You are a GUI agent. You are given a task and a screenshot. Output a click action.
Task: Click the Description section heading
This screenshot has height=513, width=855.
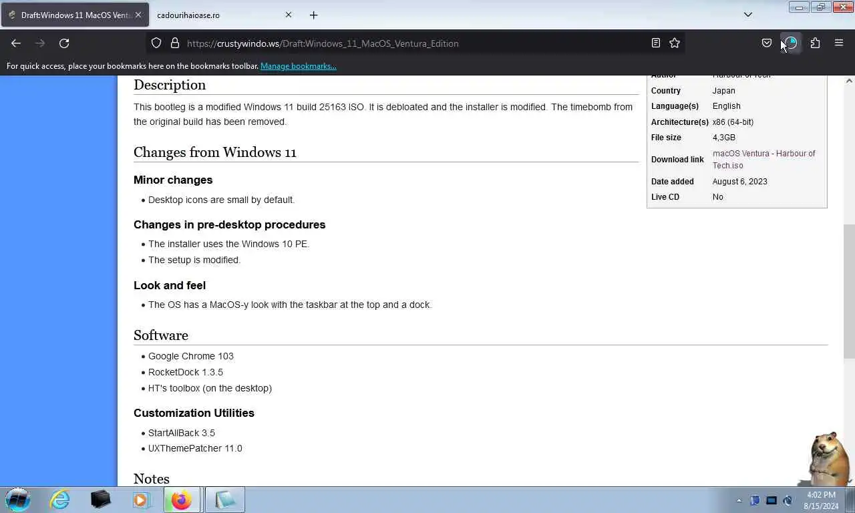(170, 85)
